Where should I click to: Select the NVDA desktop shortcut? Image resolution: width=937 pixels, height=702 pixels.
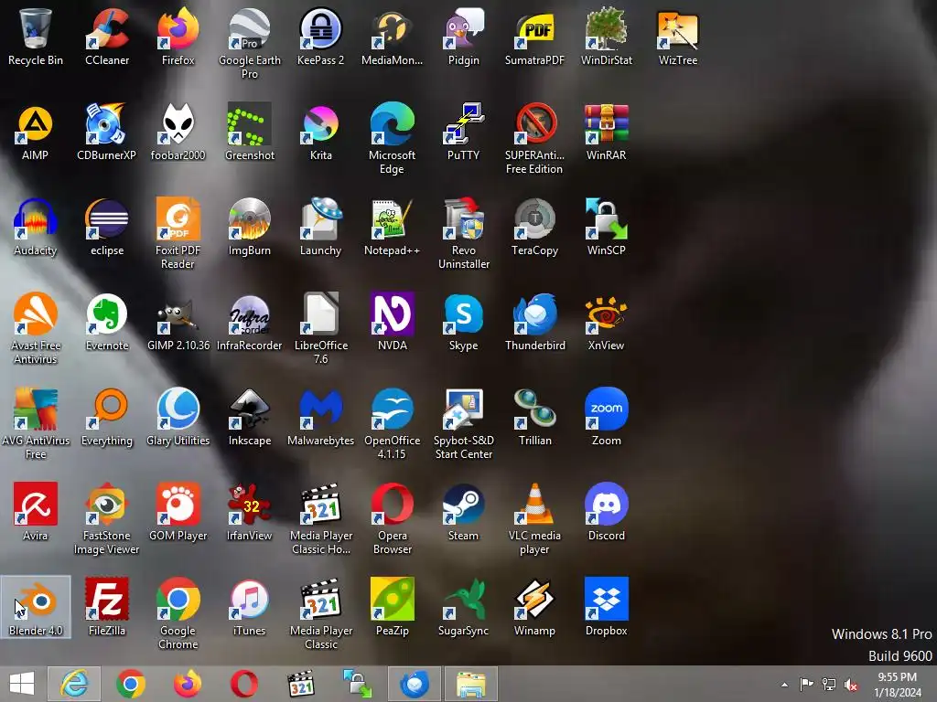pyautogui.click(x=392, y=322)
